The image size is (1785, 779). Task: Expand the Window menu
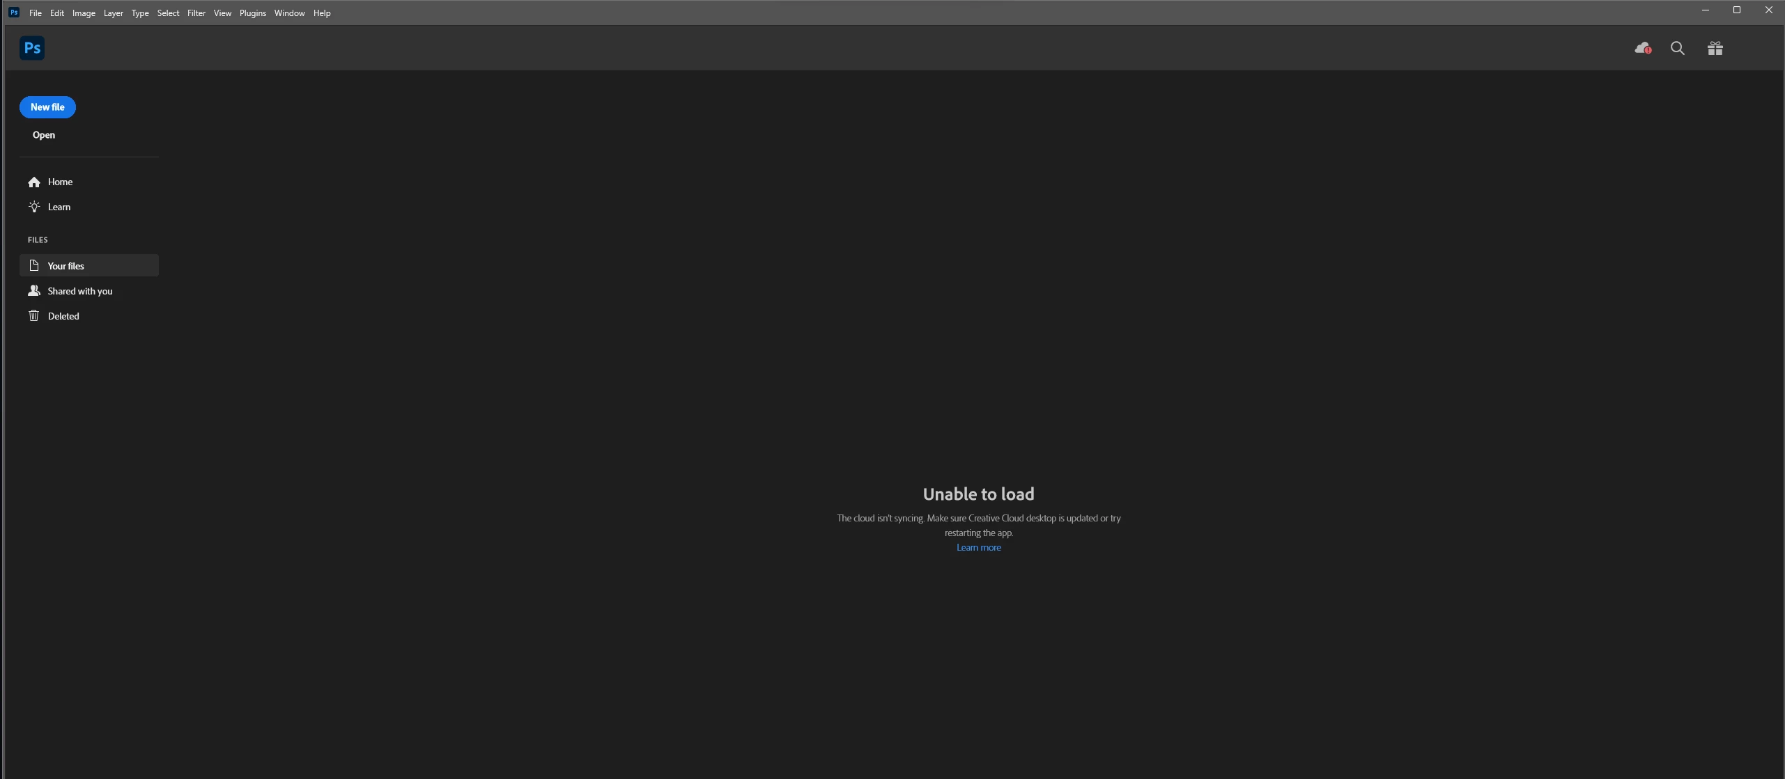coord(289,13)
